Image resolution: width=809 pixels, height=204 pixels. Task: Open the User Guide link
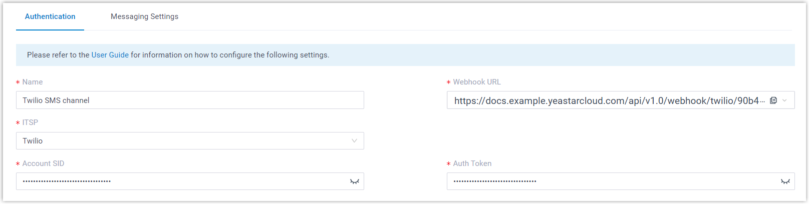(x=110, y=55)
